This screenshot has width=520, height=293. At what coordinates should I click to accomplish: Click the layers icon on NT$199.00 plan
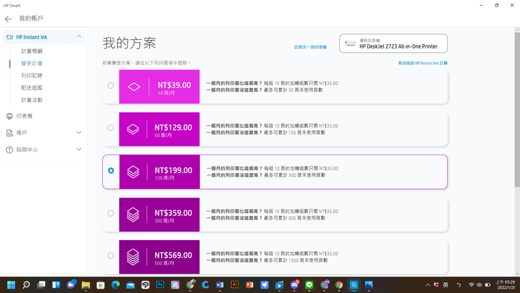134,172
